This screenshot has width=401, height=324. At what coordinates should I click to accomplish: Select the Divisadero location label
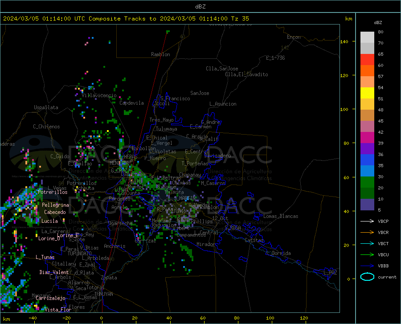point(217,156)
